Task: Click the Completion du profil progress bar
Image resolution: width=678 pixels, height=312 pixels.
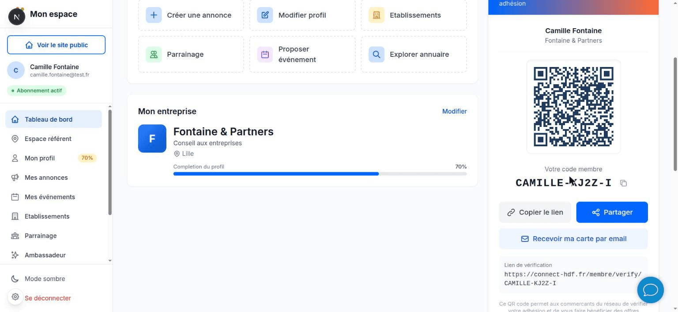Action: pyautogui.click(x=320, y=174)
